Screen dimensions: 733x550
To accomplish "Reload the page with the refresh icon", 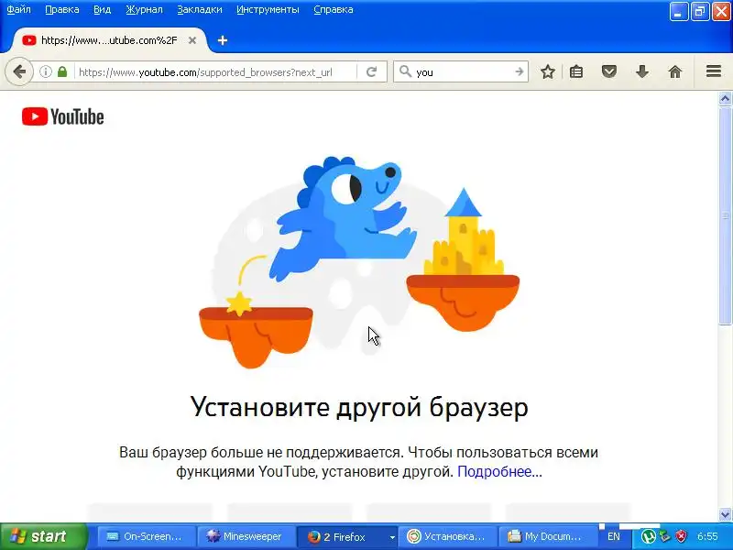I will click(372, 71).
